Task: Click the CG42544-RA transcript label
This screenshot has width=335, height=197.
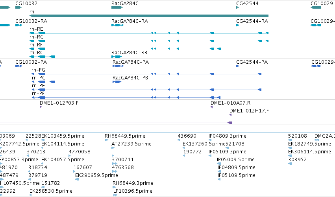Action: pyautogui.click(x=252, y=21)
